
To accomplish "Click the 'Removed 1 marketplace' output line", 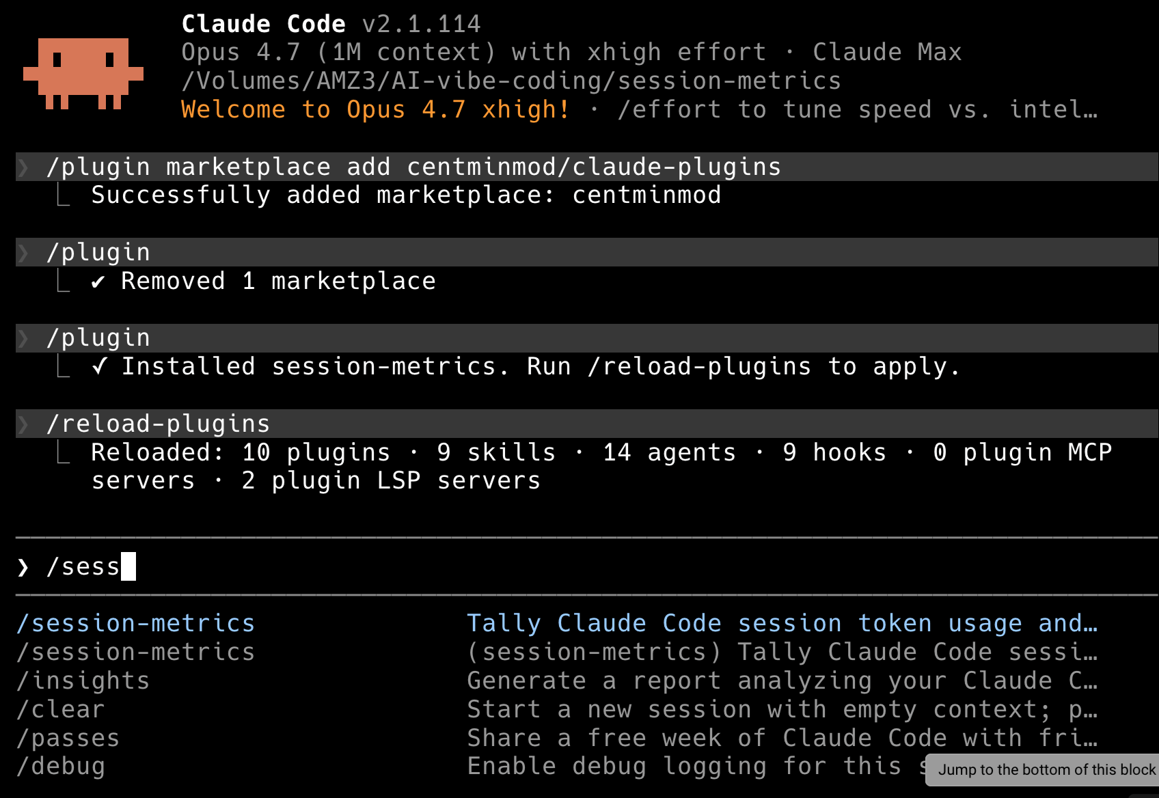I will (264, 281).
